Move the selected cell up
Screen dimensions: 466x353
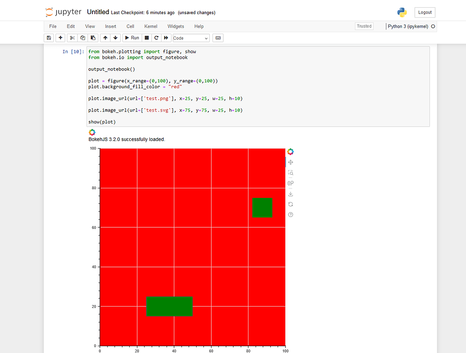pos(105,38)
